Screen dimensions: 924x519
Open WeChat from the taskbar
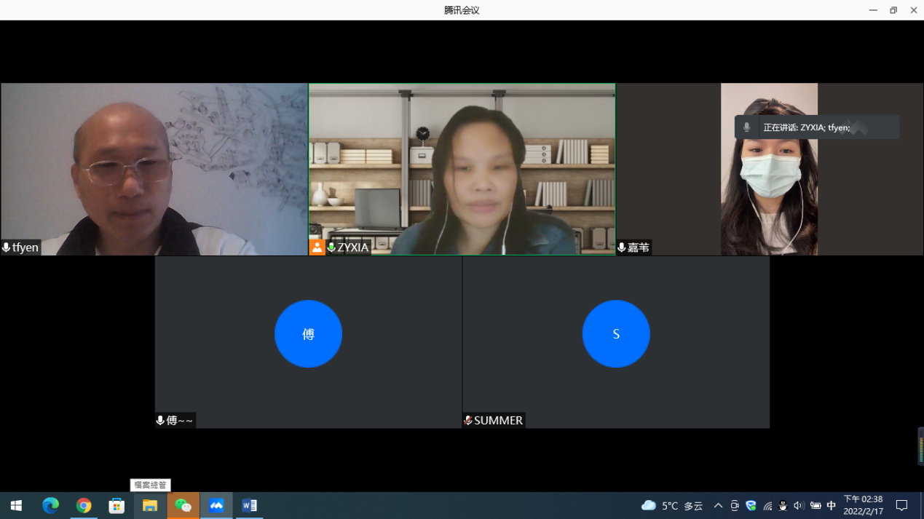pyautogui.click(x=183, y=506)
